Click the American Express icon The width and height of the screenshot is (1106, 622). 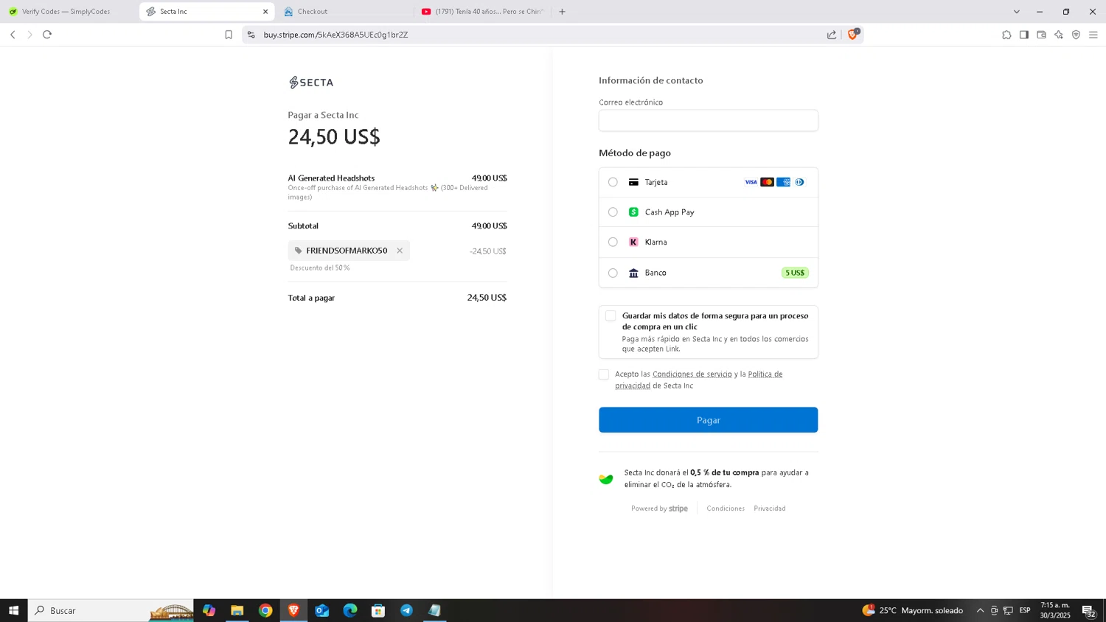pyautogui.click(x=783, y=182)
